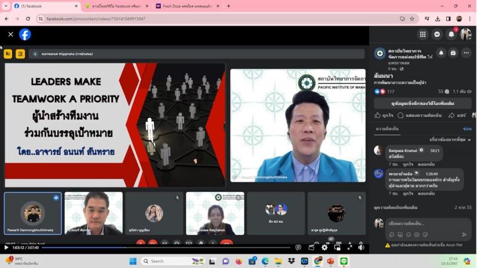Close the Facebook video viewer
This screenshot has height=268, width=477.
point(11,35)
